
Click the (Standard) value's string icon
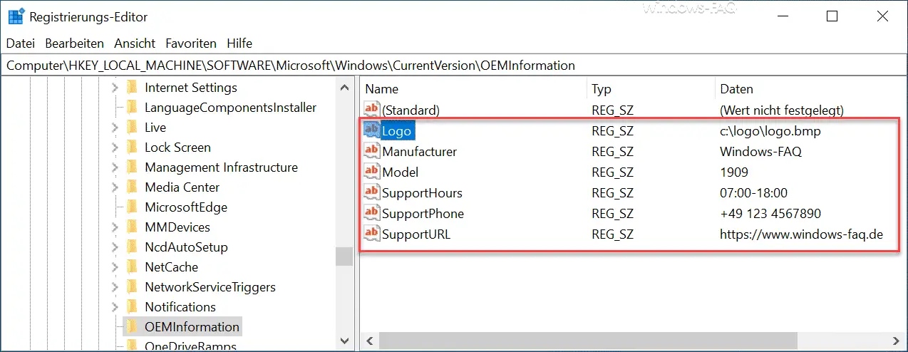pos(372,110)
